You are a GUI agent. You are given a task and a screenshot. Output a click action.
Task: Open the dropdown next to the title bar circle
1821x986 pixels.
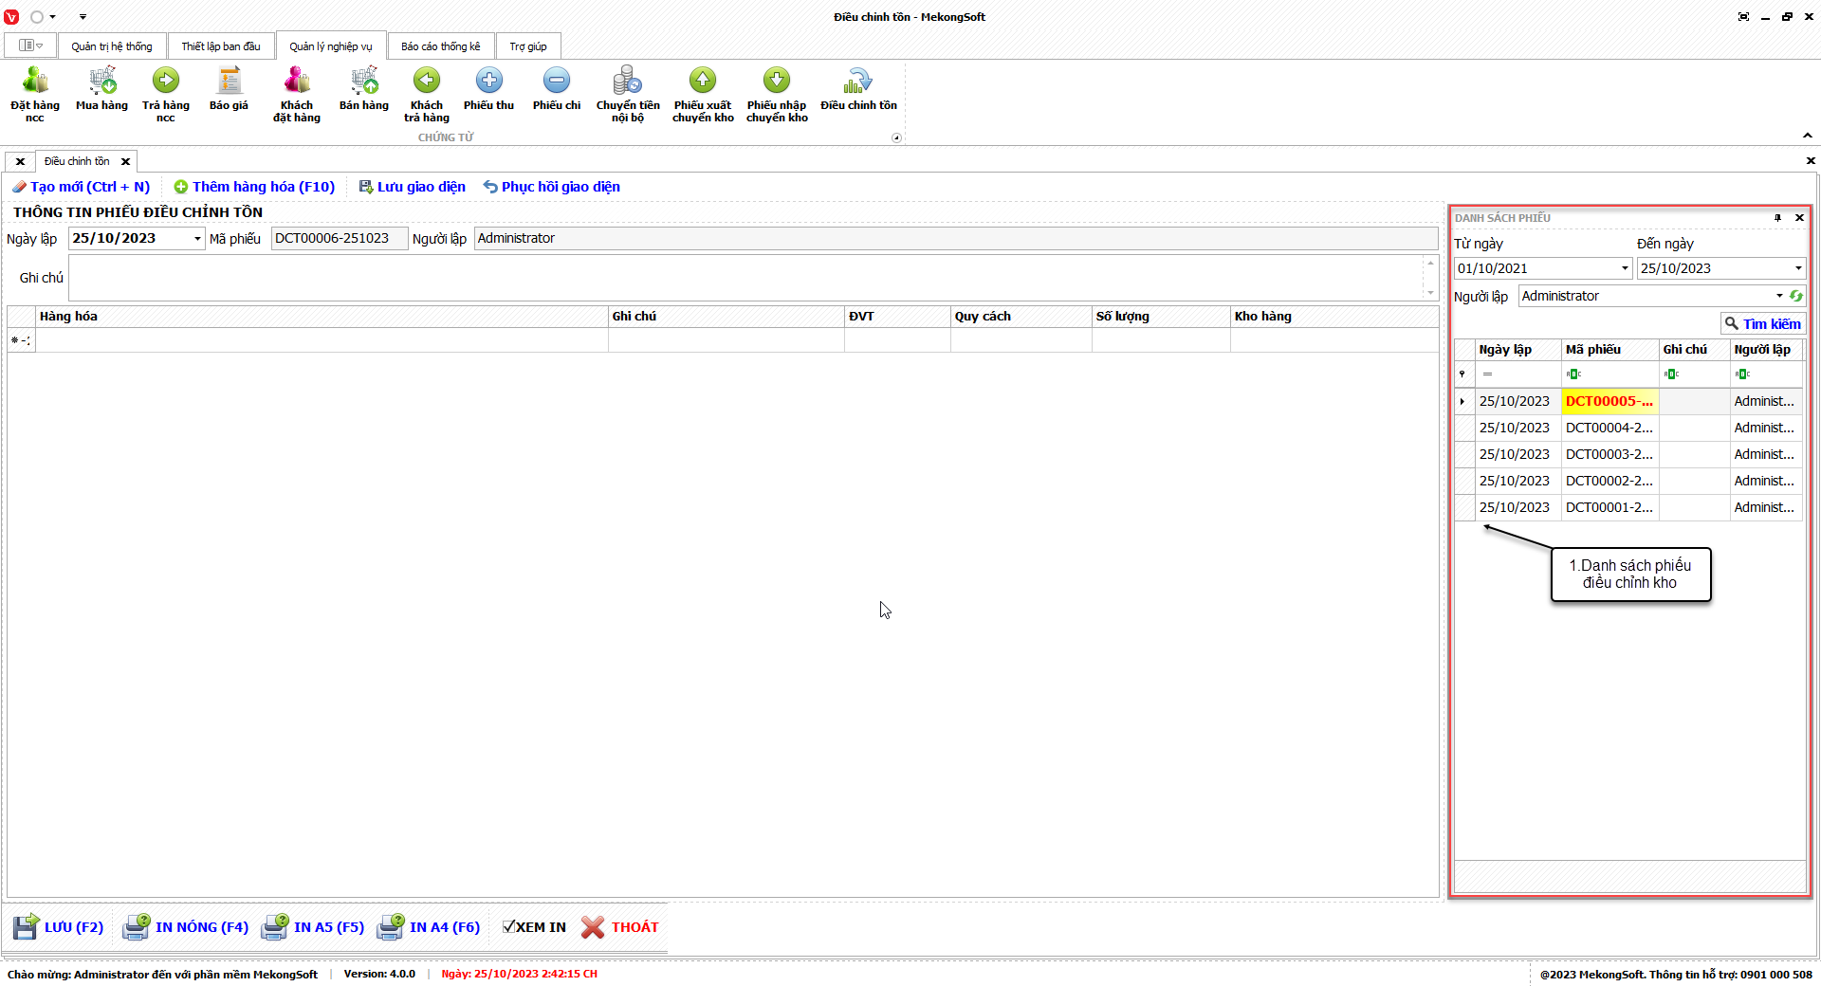pos(52,17)
